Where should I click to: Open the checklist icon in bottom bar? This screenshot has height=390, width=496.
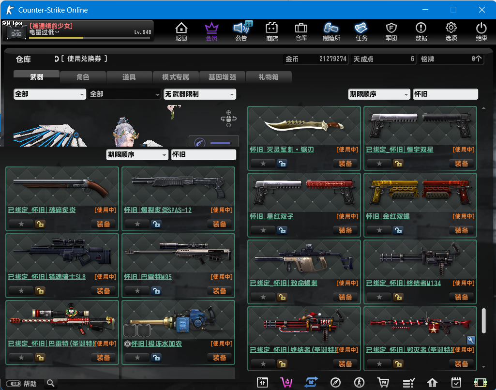408,383
